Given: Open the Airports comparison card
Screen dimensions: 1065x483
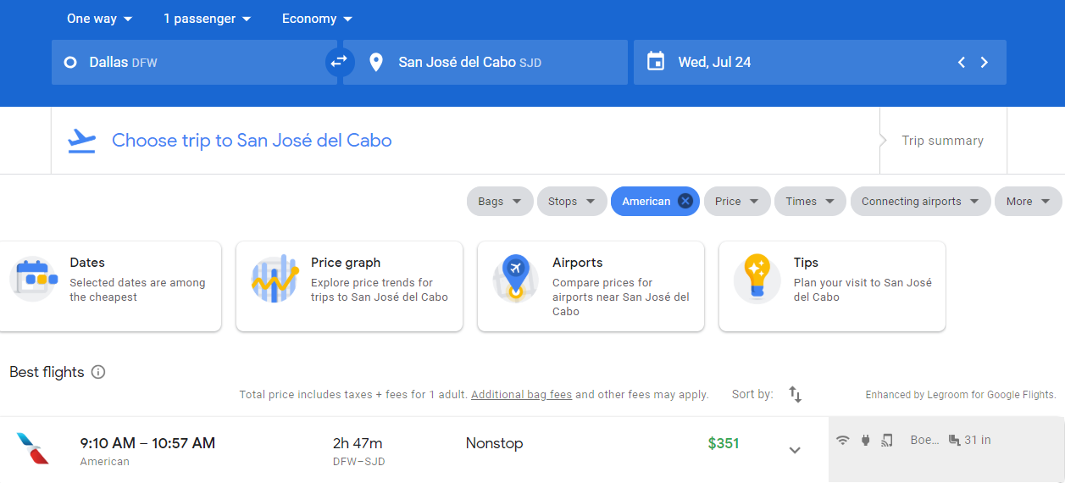Looking at the screenshot, I should pos(591,286).
